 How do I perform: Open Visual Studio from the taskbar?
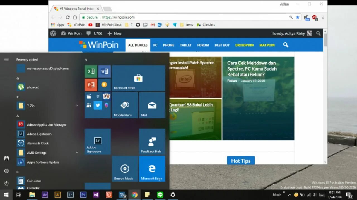click(96, 195)
